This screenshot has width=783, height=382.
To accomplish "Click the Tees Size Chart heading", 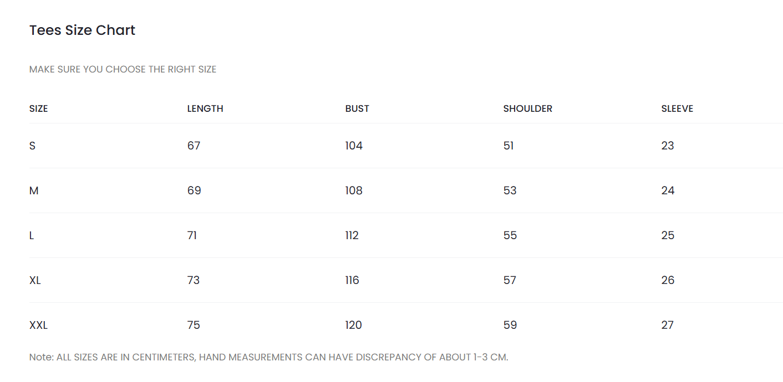I will 82,30.
